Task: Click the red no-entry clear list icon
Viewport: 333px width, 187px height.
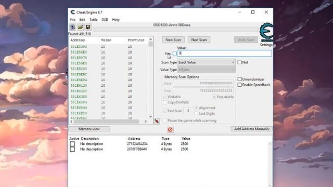Action: click(x=170, y=129)
